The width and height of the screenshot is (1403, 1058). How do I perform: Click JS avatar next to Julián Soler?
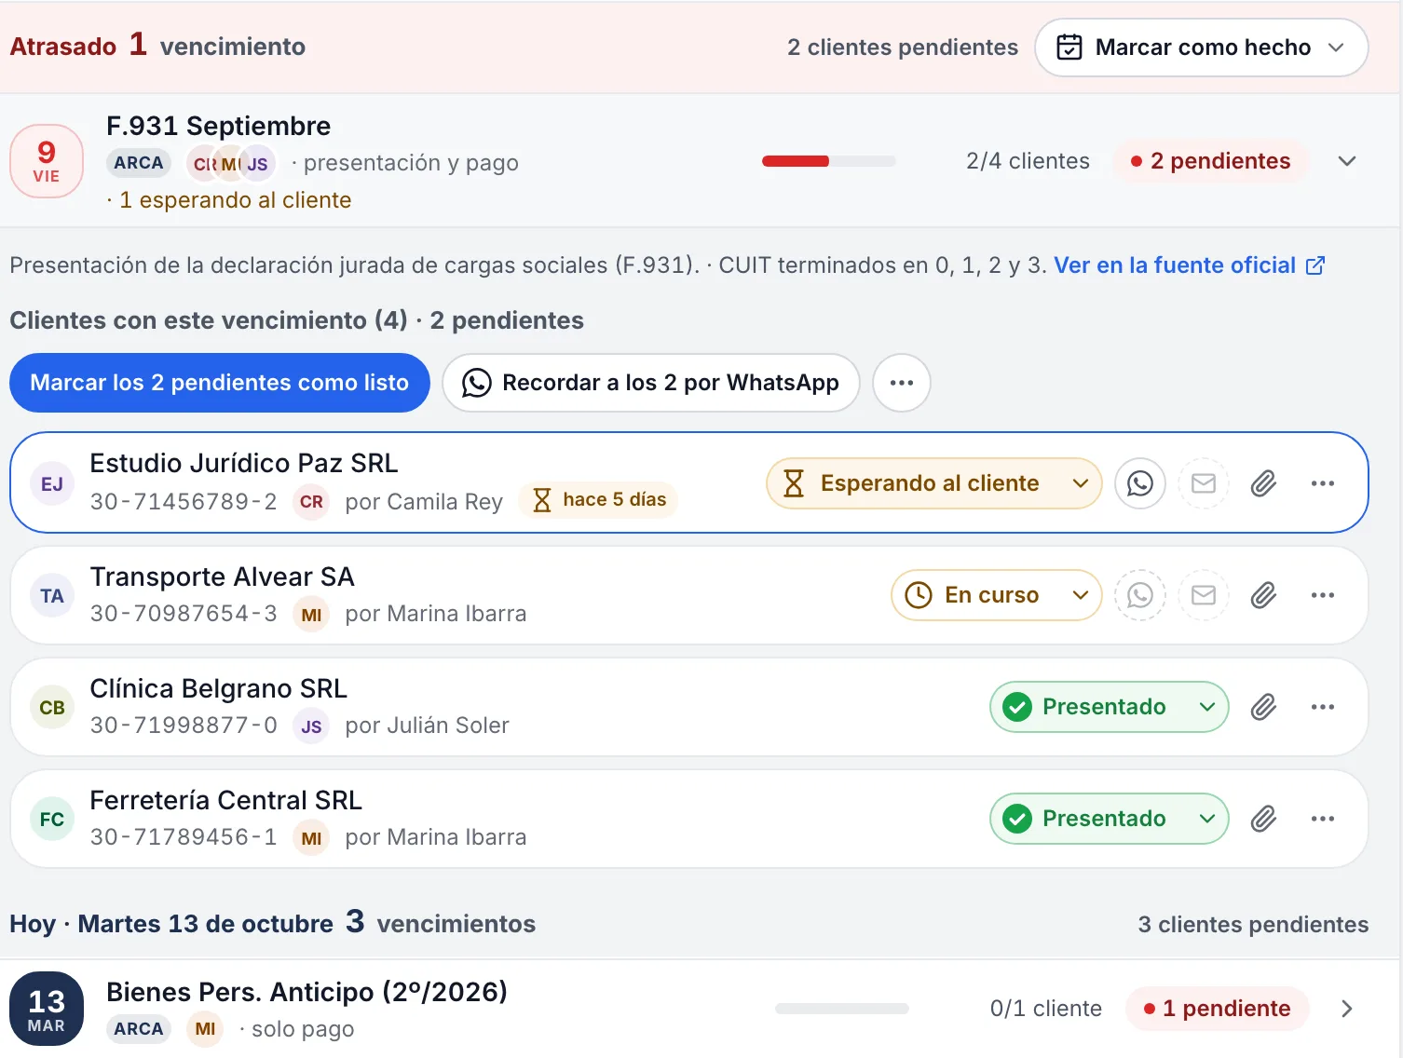[311, 726]
